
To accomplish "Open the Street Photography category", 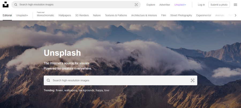I will tap(181, 15).
